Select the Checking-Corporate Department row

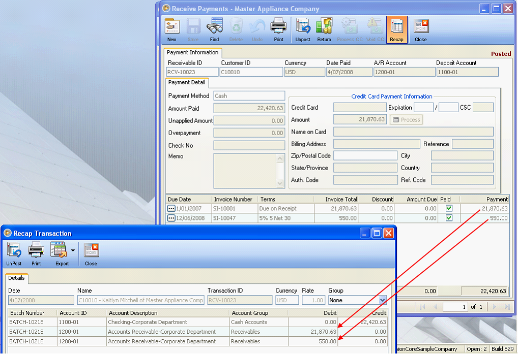click(197, 322)
